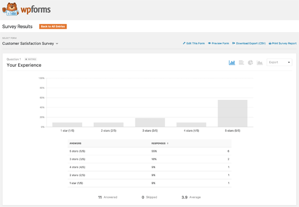Click Print Survey Report link

(283, 43)
